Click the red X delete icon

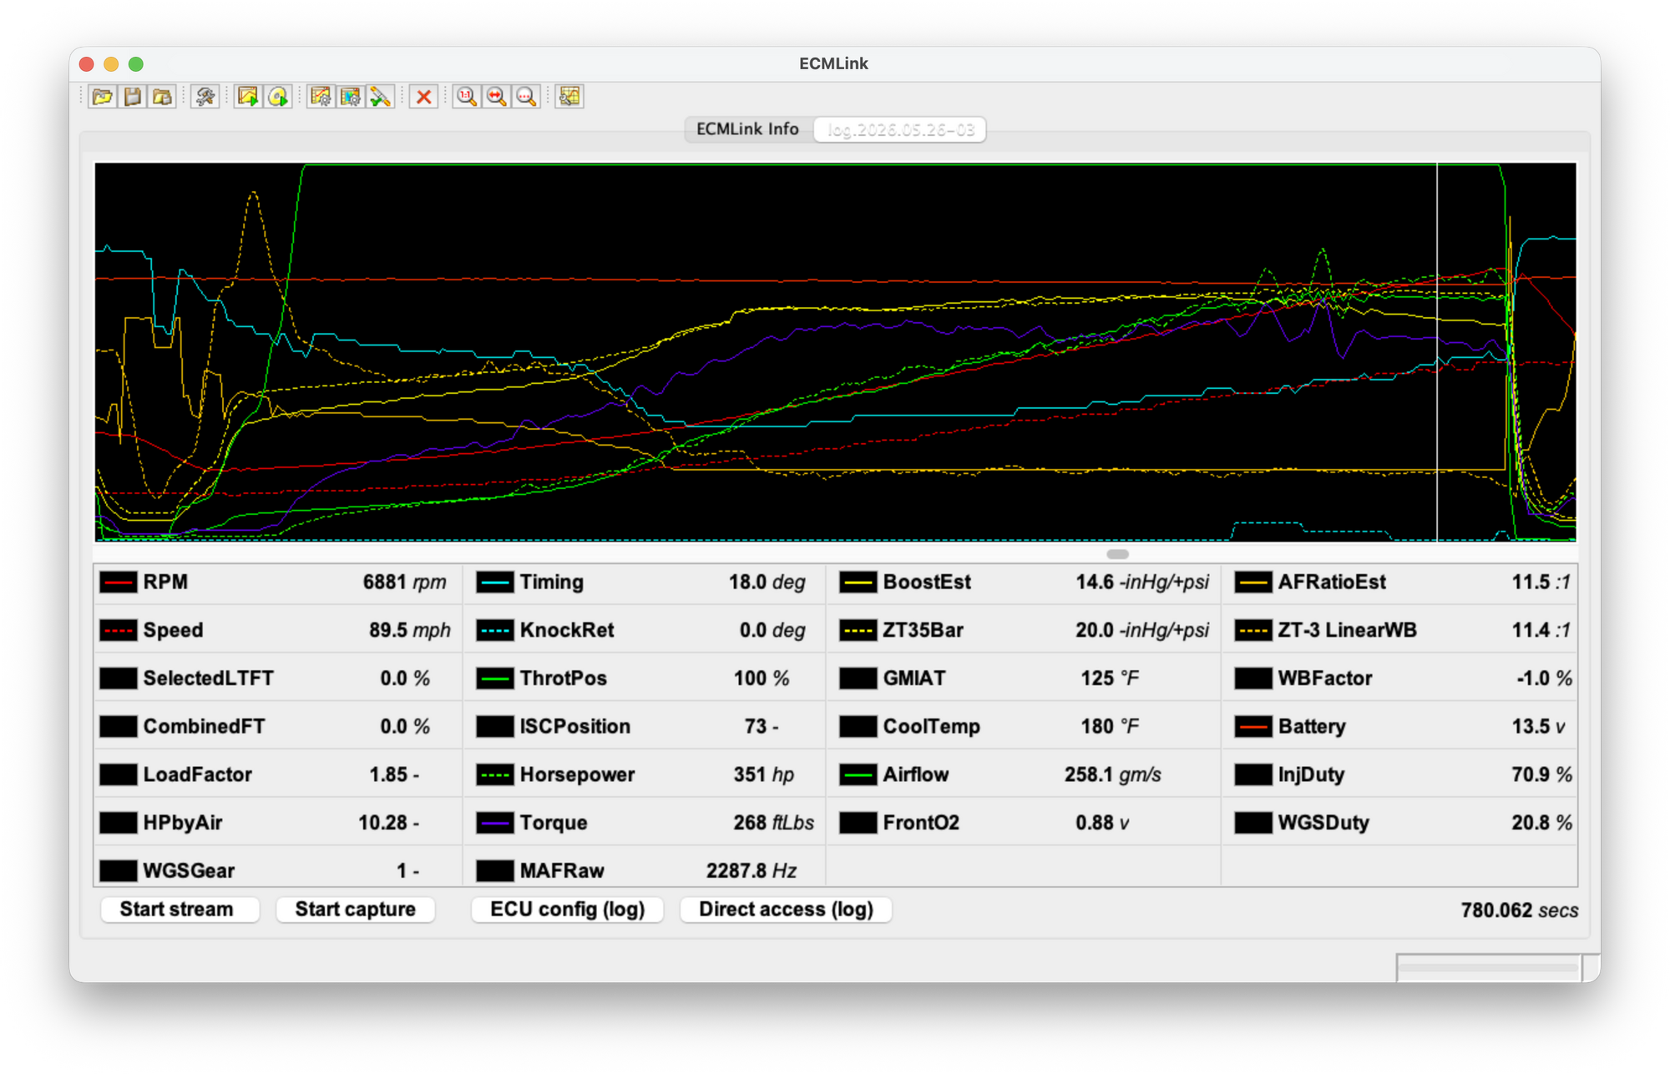pyautogui.click(x=424, y=97)
